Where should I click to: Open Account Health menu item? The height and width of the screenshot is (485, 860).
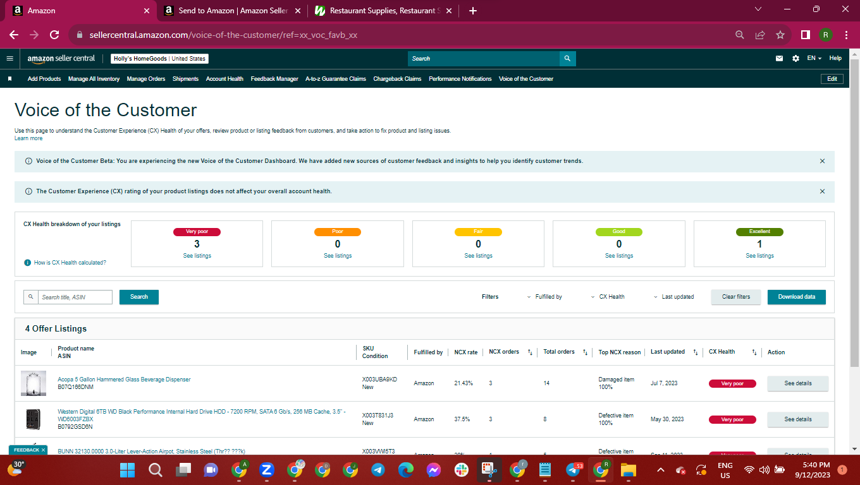tap(224, 79)
